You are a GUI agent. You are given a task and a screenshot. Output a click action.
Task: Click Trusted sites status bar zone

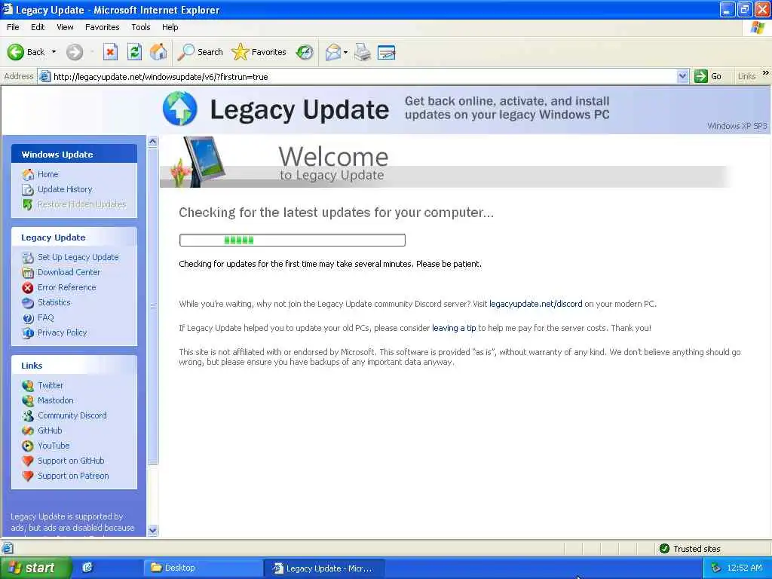coord(691,549)
